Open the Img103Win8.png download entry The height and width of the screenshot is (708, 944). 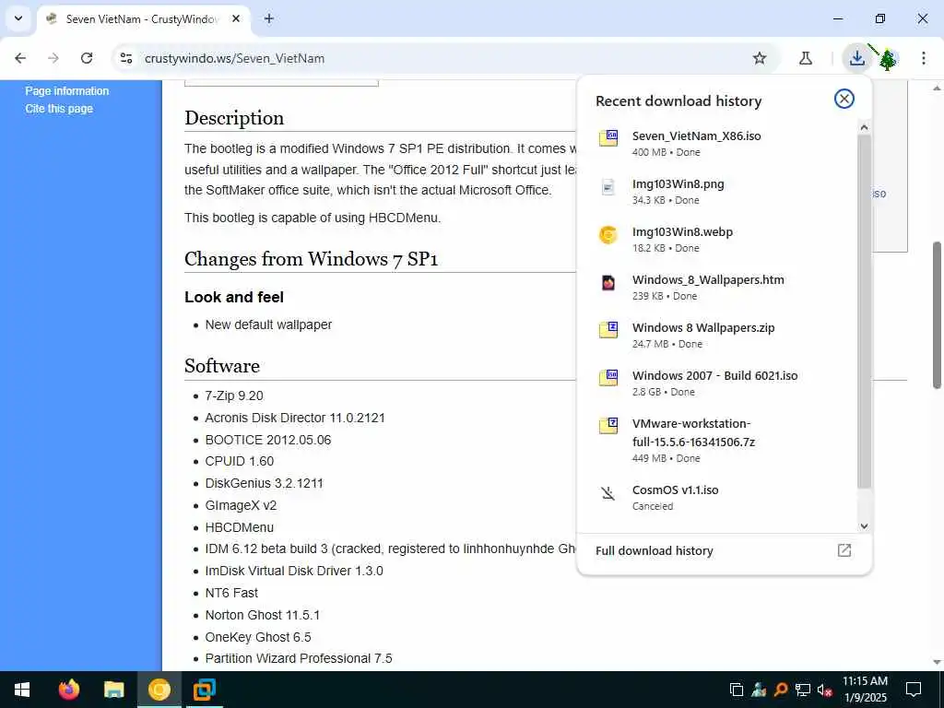tap(716, 192)
